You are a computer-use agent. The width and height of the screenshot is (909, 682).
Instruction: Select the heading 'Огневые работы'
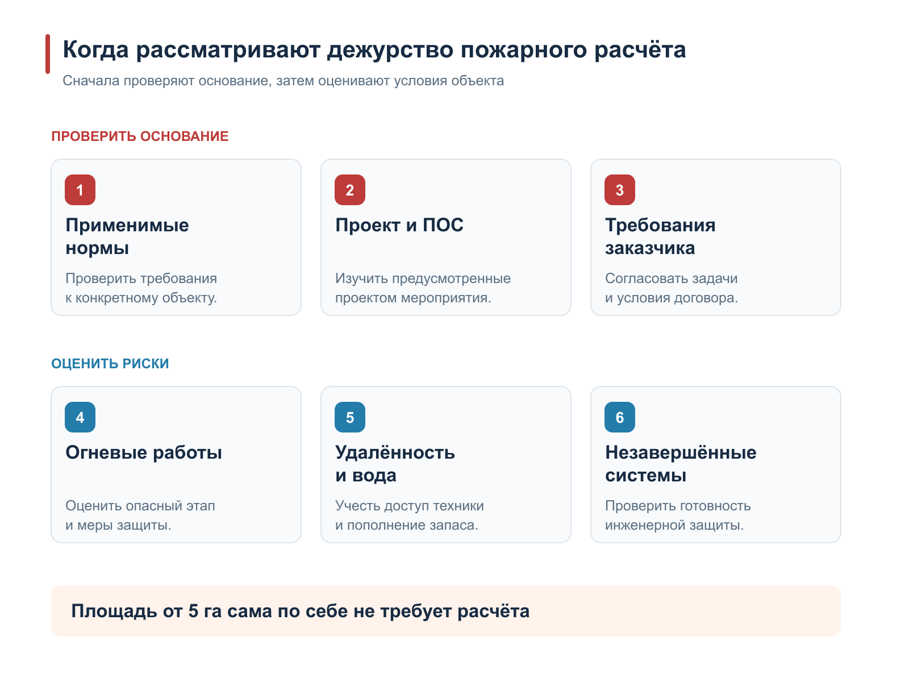tap(144, 452)
